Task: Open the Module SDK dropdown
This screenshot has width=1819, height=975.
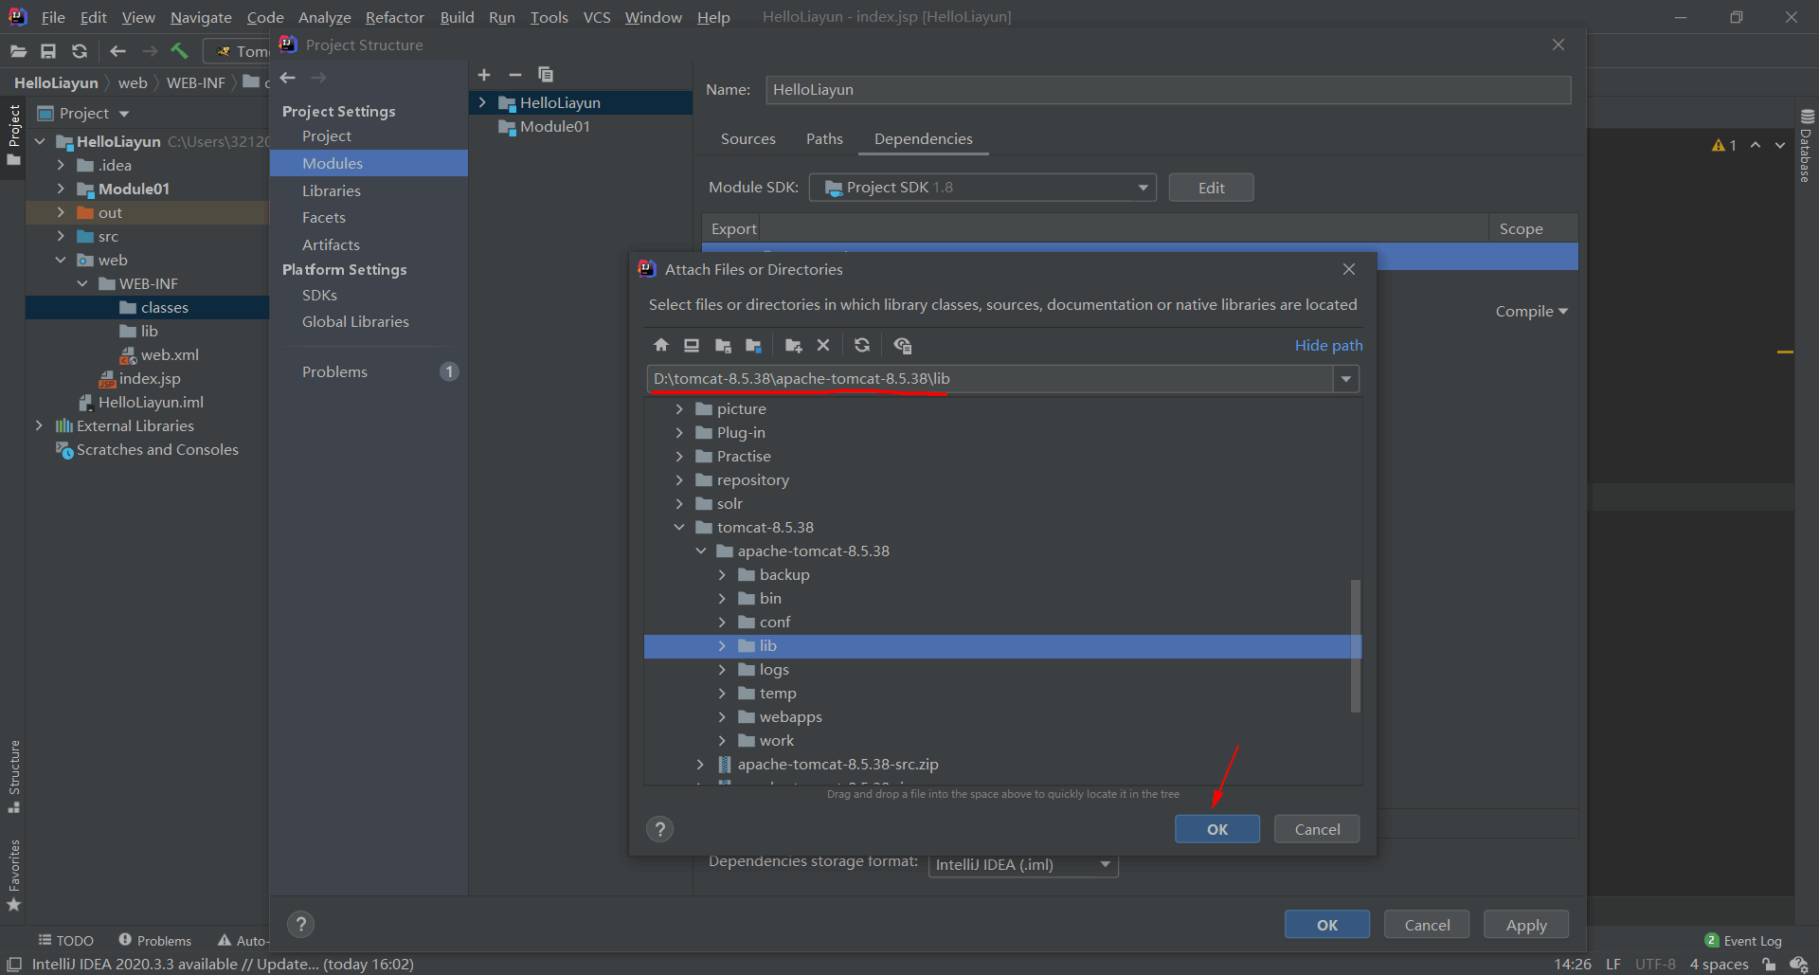Action: pyautogui.click(x=982, y=188)
